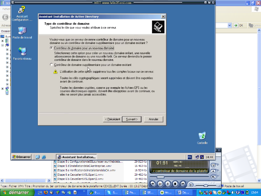
Task: Click the host démarrer start button
Action: coord(17,193)
